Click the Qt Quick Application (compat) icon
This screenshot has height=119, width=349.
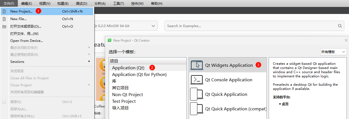(x=197, y=109)
